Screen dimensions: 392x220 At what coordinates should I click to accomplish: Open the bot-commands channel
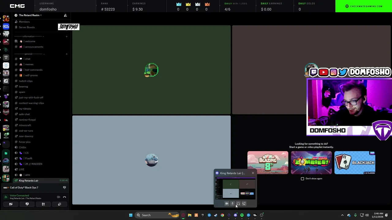pyautogui.click(x=33, y=70)
